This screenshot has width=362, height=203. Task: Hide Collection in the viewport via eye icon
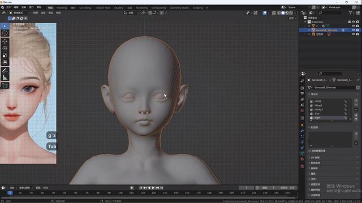tap(354, 22)
